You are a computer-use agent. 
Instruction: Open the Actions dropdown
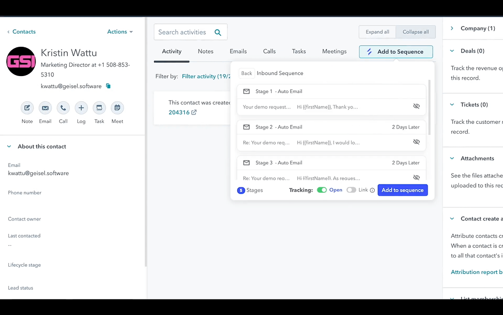(x=120, y=31)
